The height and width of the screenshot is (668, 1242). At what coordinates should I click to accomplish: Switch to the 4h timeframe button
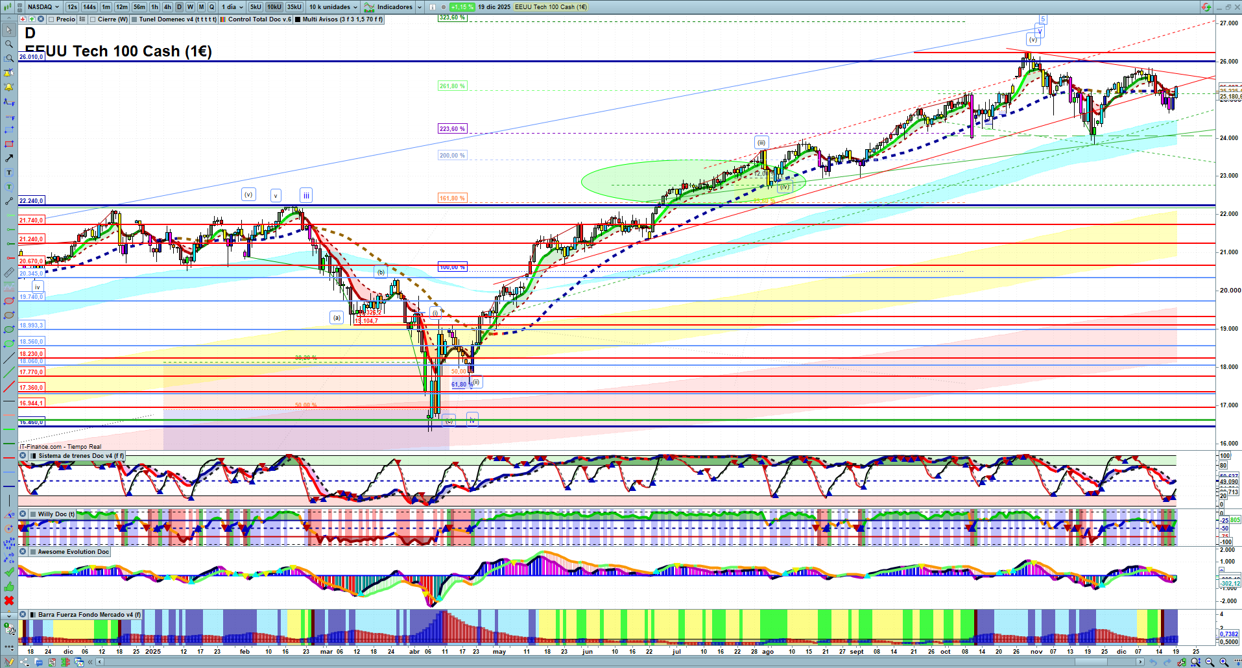[167, 7]
